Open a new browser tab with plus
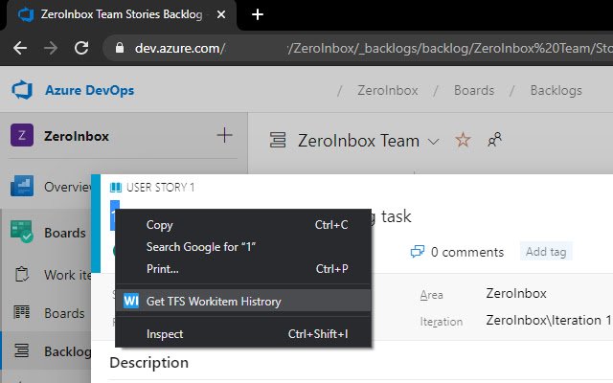The height and width of the screenshot is (383, 613). [x=258, y=15]
